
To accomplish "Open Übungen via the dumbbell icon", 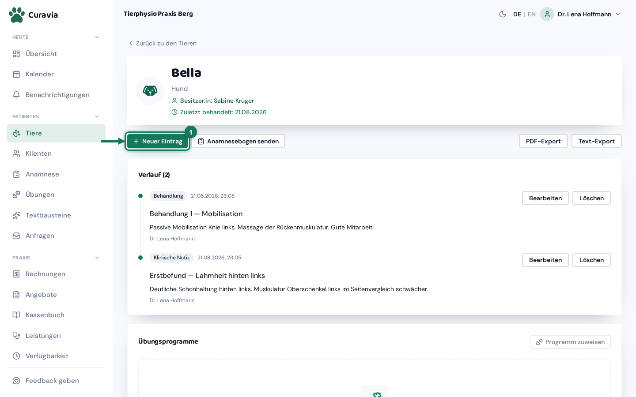I will tap(16, 195).
